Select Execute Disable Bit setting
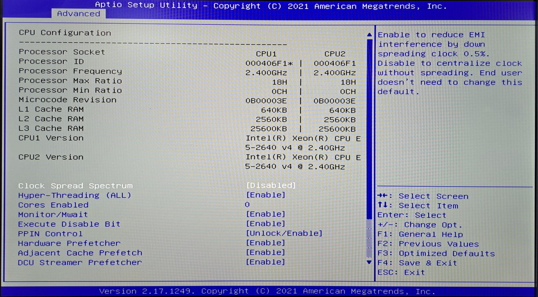538x297 pixels. click(x=69, y=224)
